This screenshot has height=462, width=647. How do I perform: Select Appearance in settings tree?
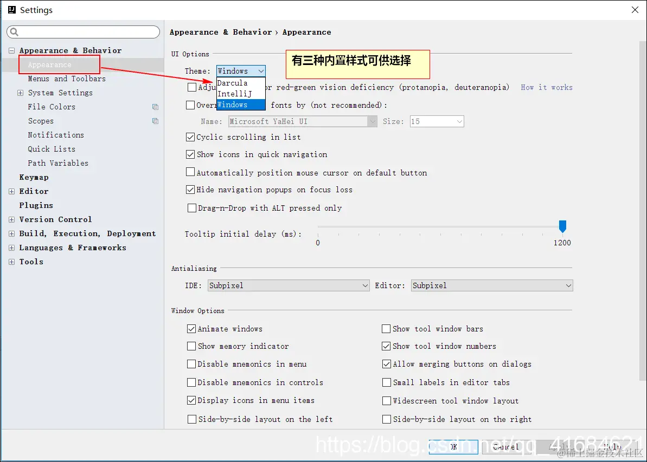click(49, 64)
